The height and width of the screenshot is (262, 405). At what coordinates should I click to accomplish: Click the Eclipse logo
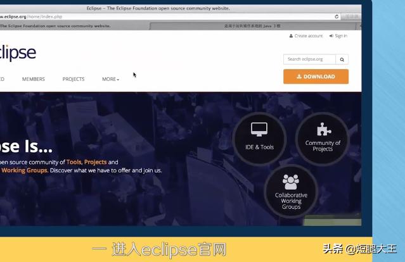[x=18, y=53]
